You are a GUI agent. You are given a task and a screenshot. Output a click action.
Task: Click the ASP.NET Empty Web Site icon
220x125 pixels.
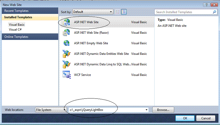pos(67,43)
